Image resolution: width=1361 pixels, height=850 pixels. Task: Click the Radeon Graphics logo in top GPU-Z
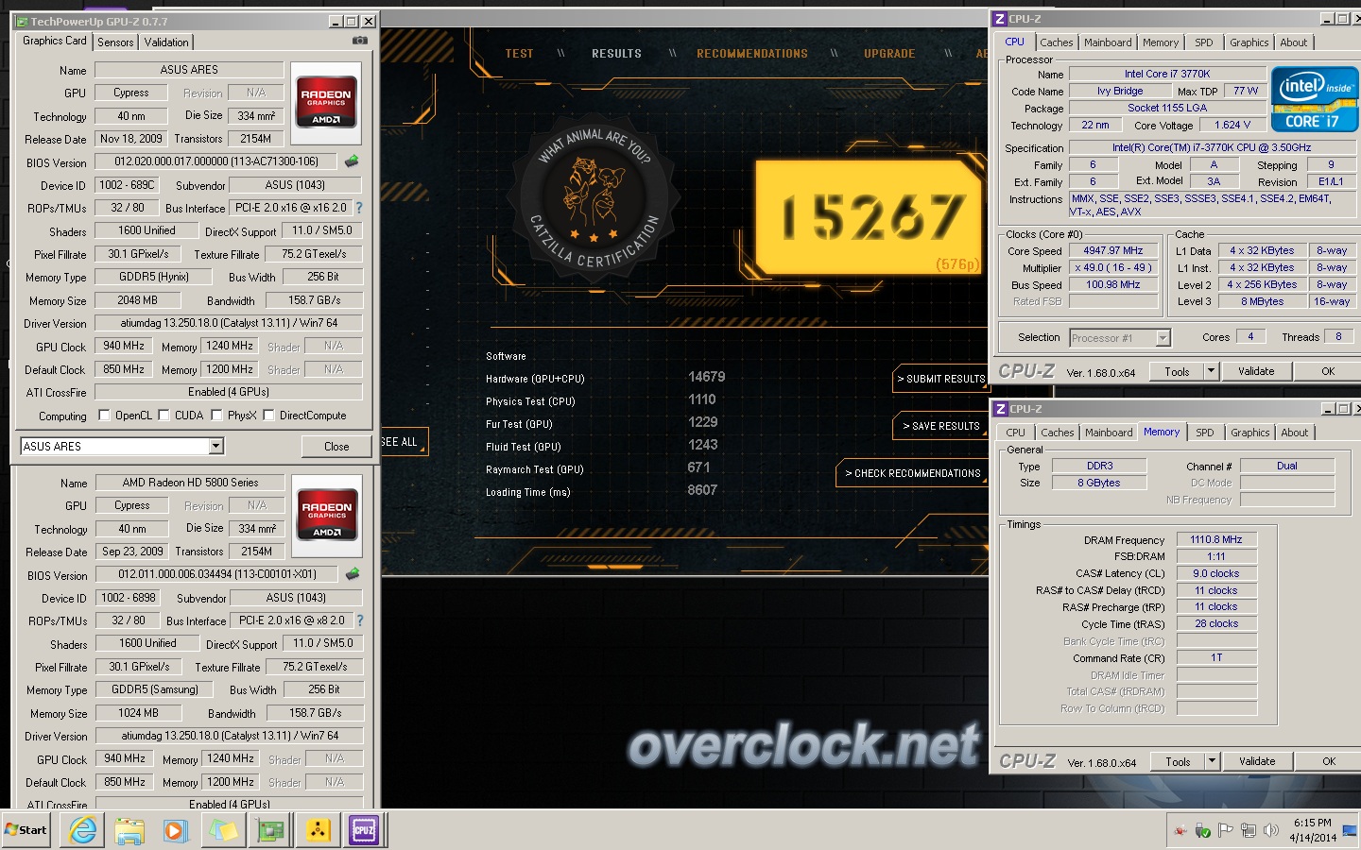point(326,103)
